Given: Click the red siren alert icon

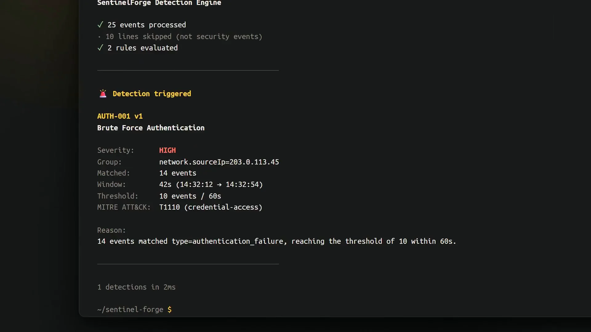Looking at the screenshot, I should pyautogui.click(x=103, y=93).
